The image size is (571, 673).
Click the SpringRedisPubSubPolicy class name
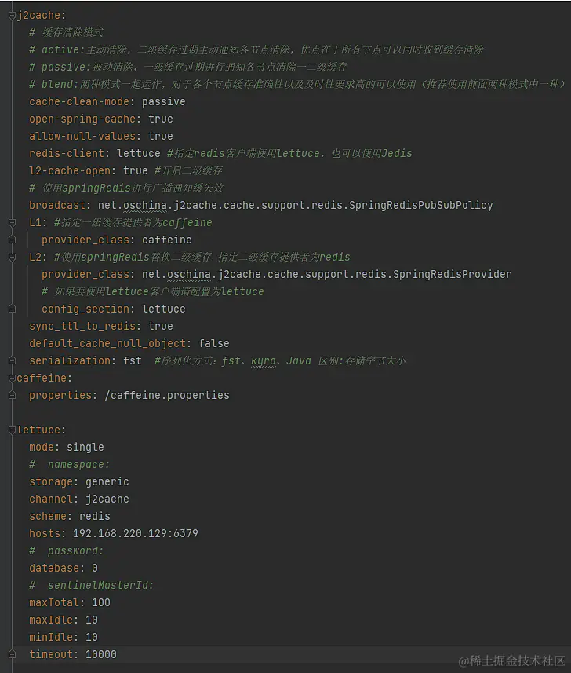click(421, 205)
